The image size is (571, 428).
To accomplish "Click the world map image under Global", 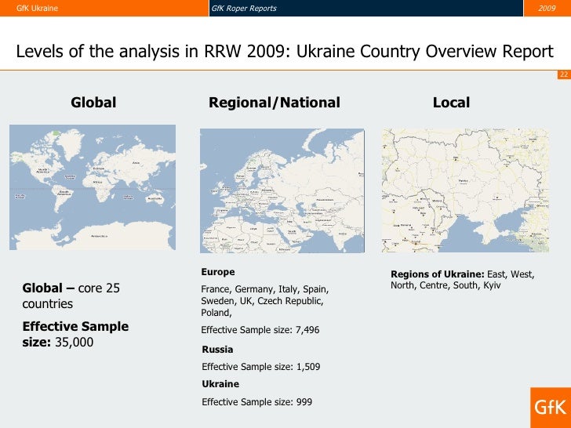I will [x=93, y=187].
